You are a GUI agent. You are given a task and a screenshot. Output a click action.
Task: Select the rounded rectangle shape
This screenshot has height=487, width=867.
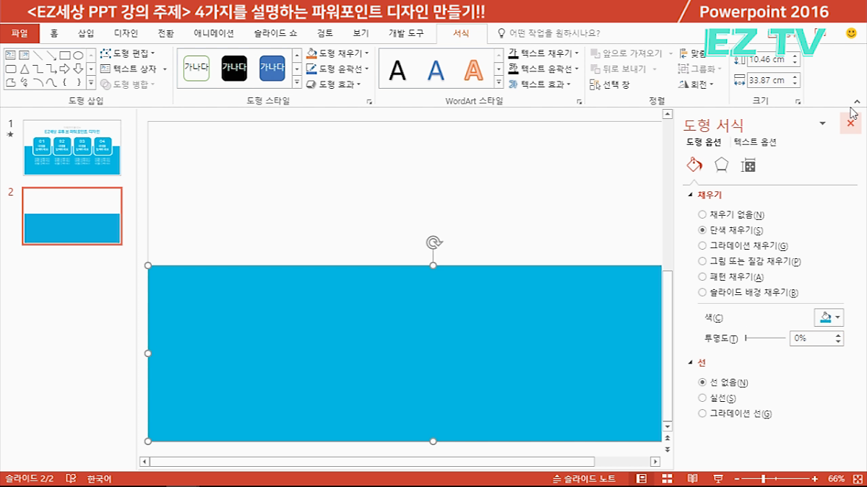pos(10,69)
